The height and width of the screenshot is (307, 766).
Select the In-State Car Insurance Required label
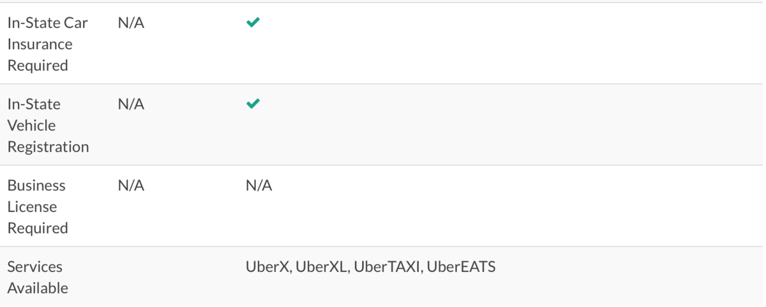click(x=48, y=44)
